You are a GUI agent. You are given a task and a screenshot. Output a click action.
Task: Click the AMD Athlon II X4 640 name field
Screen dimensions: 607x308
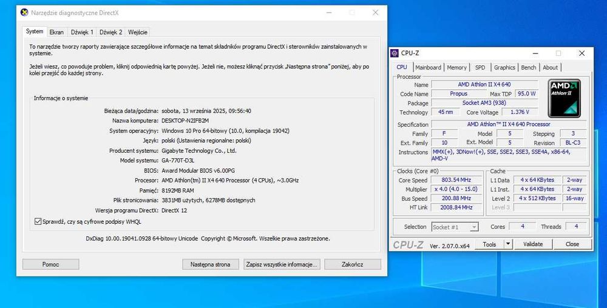coord(484,84)
